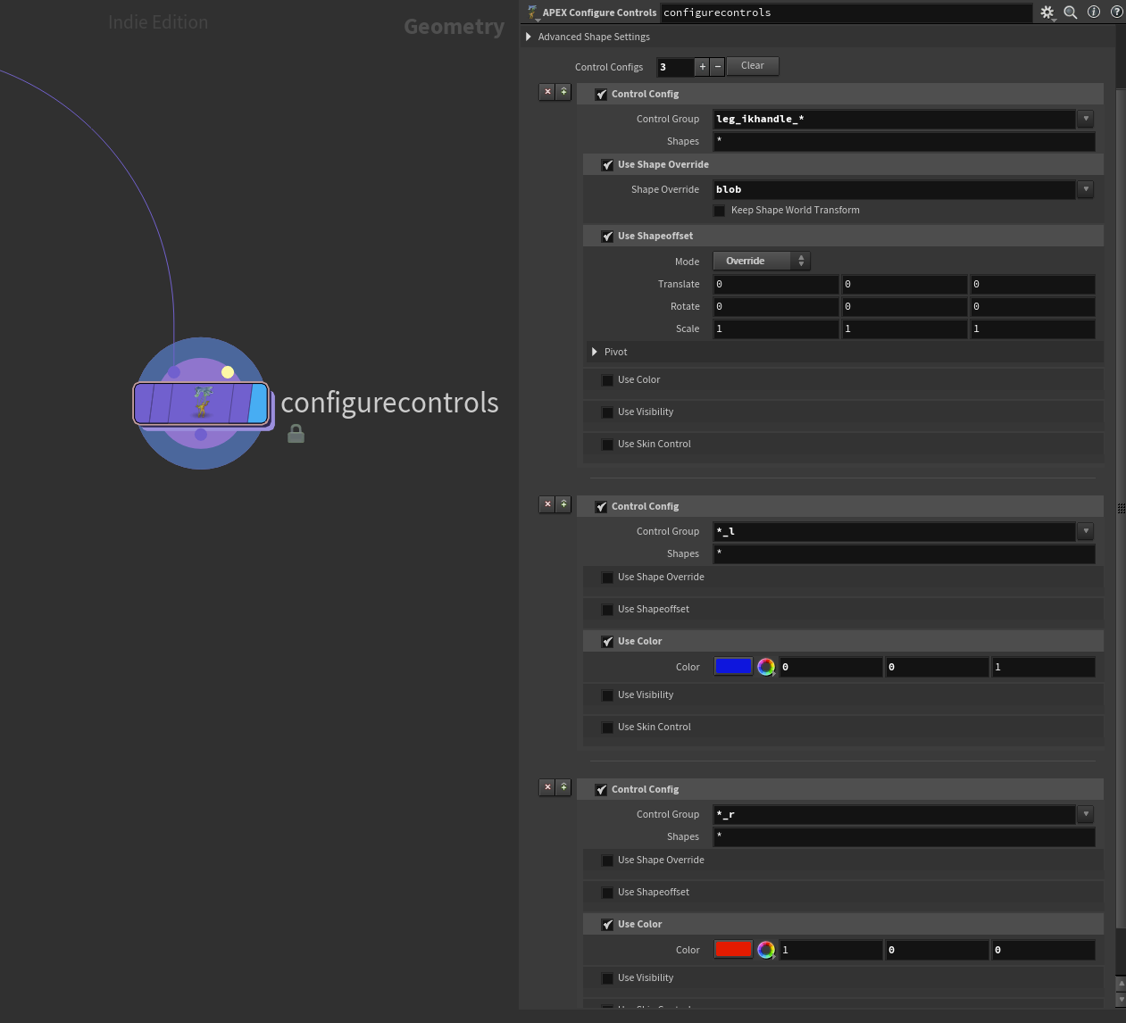Expand the Pivot section
This screenshot has height=1023, width=1126.
click(x=595, y=352)
